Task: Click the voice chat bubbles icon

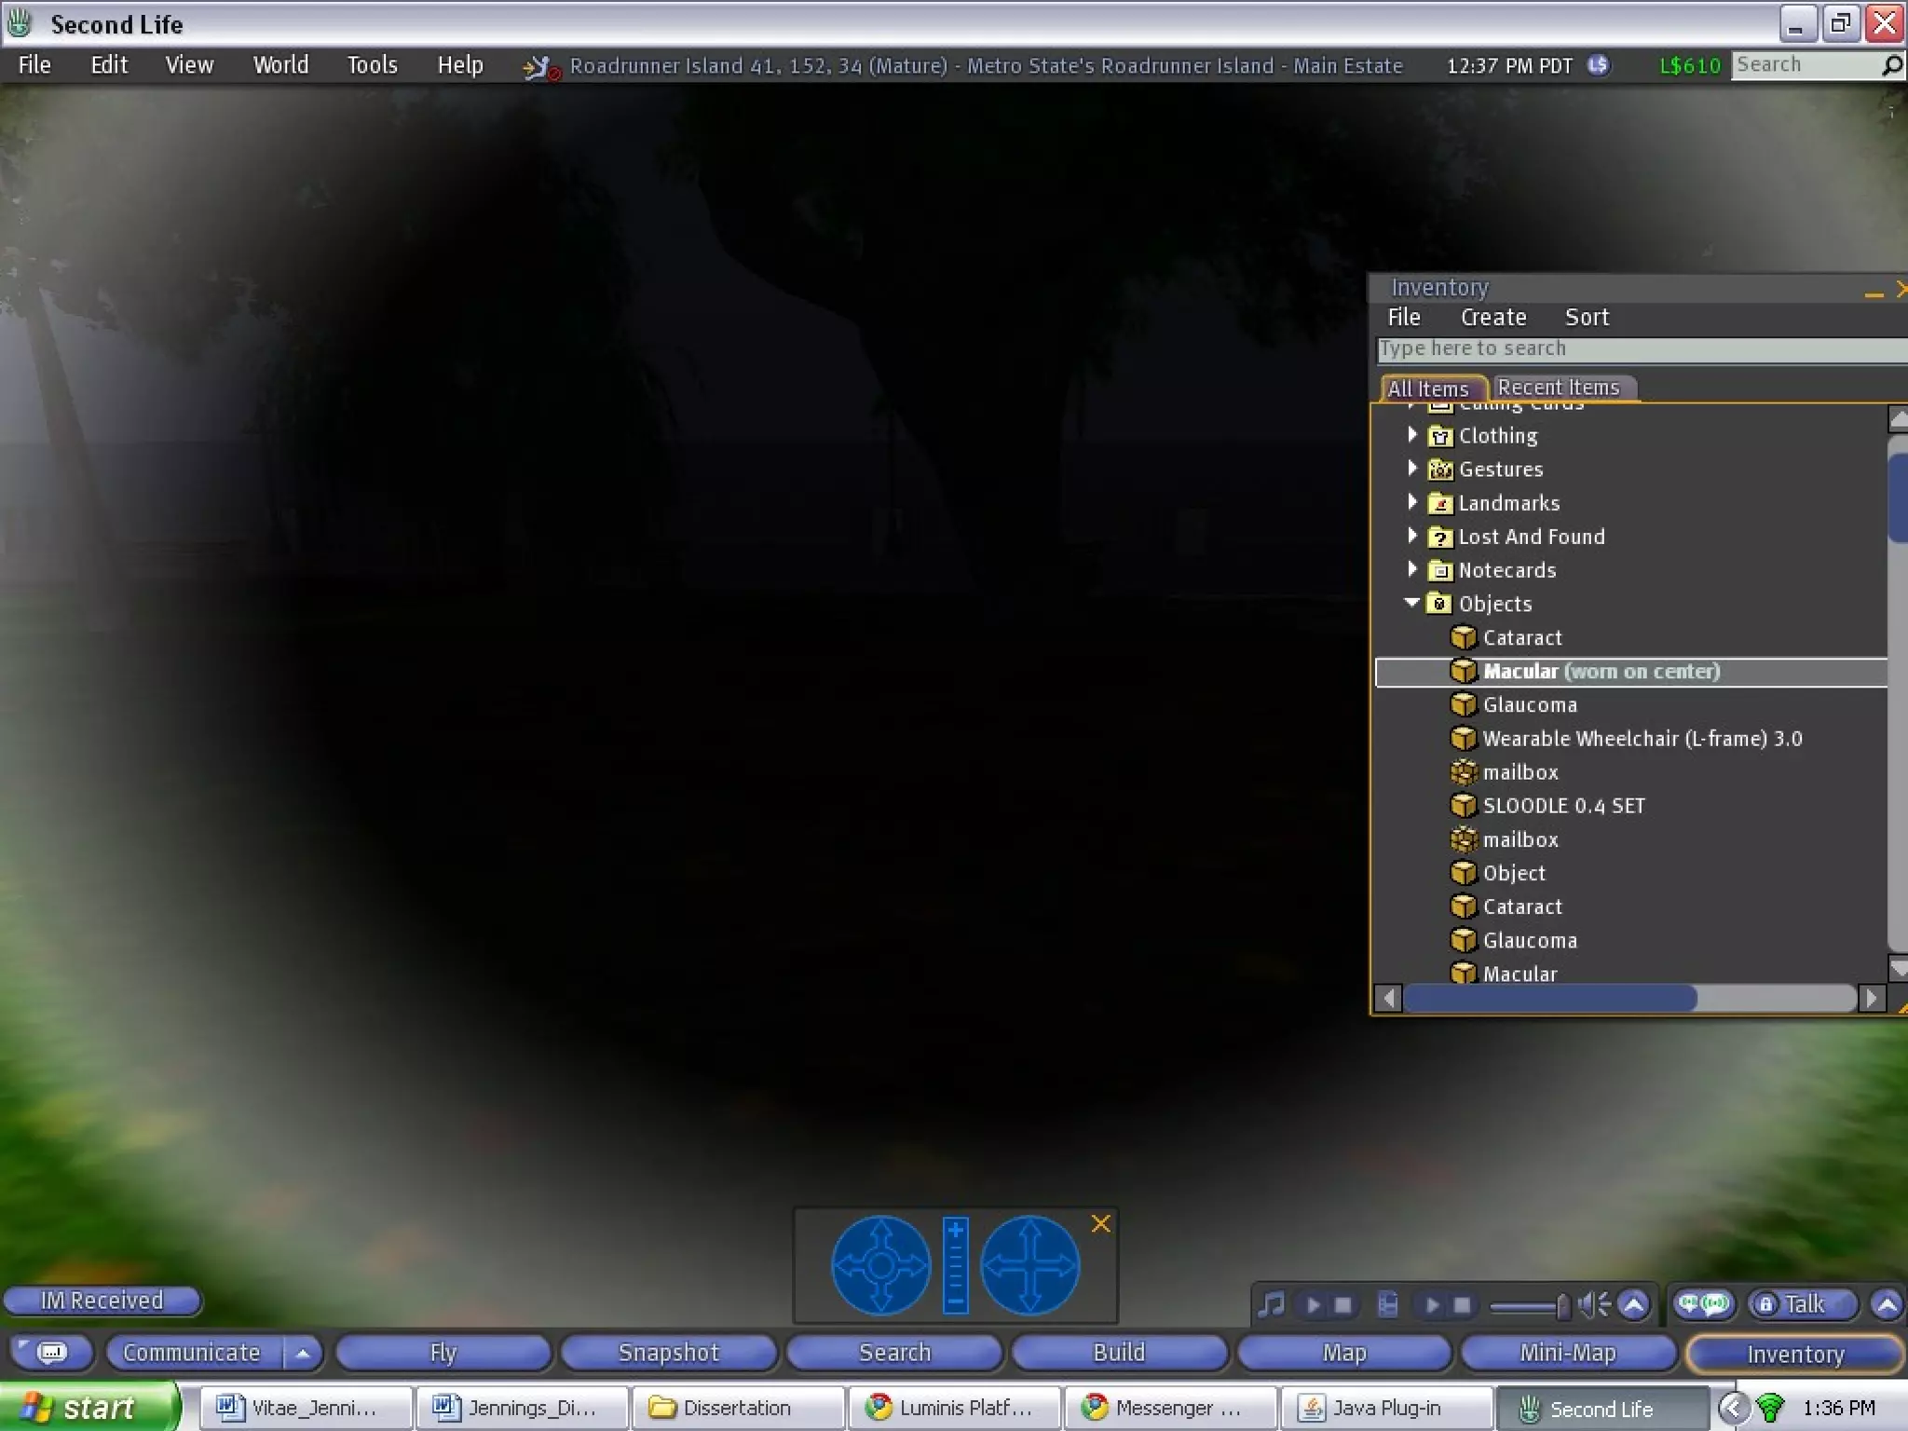Action: pyautogui.click(x=1703, y=1304)
